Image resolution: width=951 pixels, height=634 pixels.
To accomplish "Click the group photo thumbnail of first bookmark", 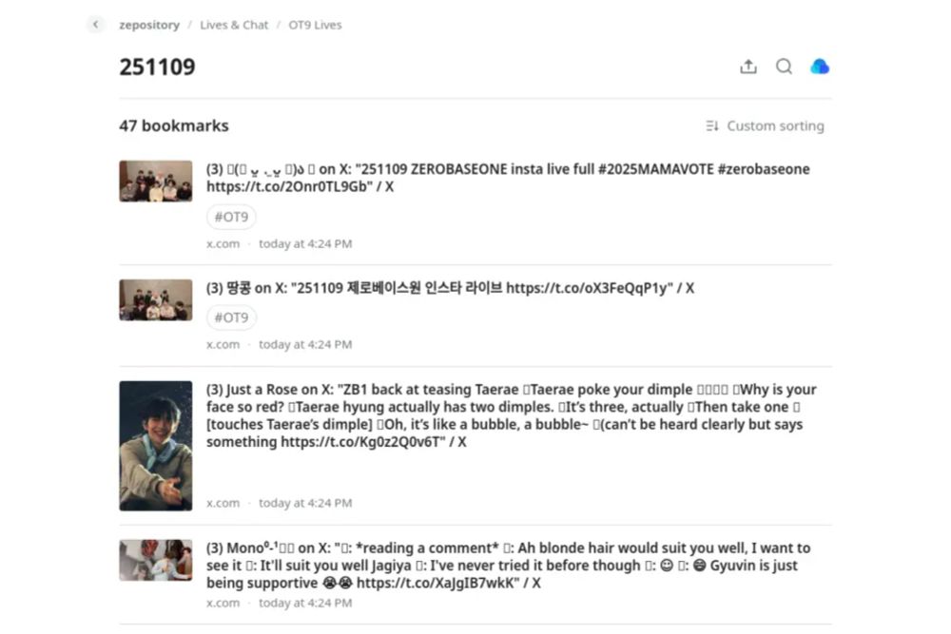I will point(156,182).
